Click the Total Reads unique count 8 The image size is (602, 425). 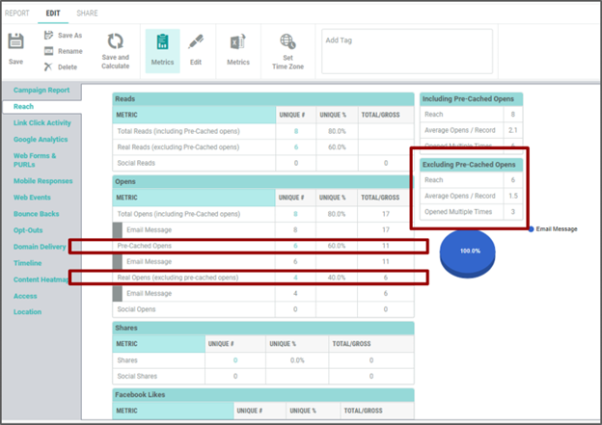click(296, 130)
